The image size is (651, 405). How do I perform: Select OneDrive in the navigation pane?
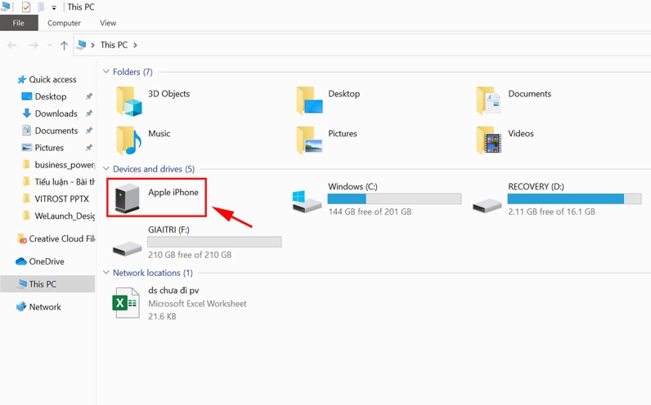[46, 261]
